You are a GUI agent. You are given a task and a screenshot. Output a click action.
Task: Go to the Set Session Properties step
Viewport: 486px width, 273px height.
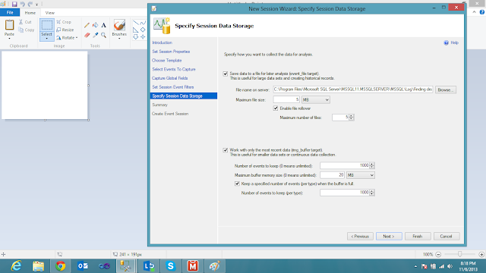(171, 52)
